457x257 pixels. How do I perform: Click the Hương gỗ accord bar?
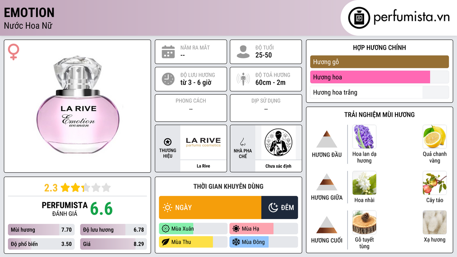point(379,62)
